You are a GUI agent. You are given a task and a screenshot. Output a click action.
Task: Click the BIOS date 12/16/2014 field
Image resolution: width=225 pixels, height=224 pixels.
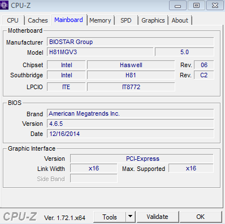click(x=131, y=134)
